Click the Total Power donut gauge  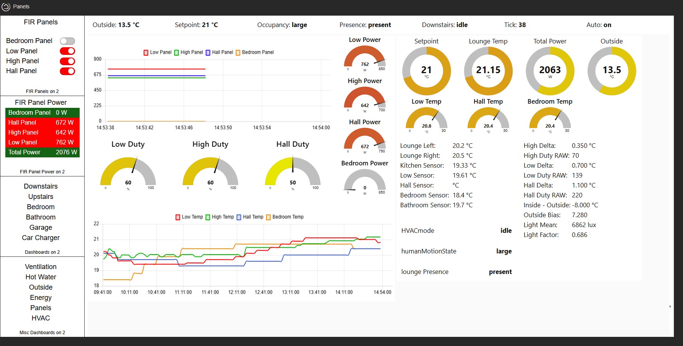pyautogui.click(x=550, y=71)
